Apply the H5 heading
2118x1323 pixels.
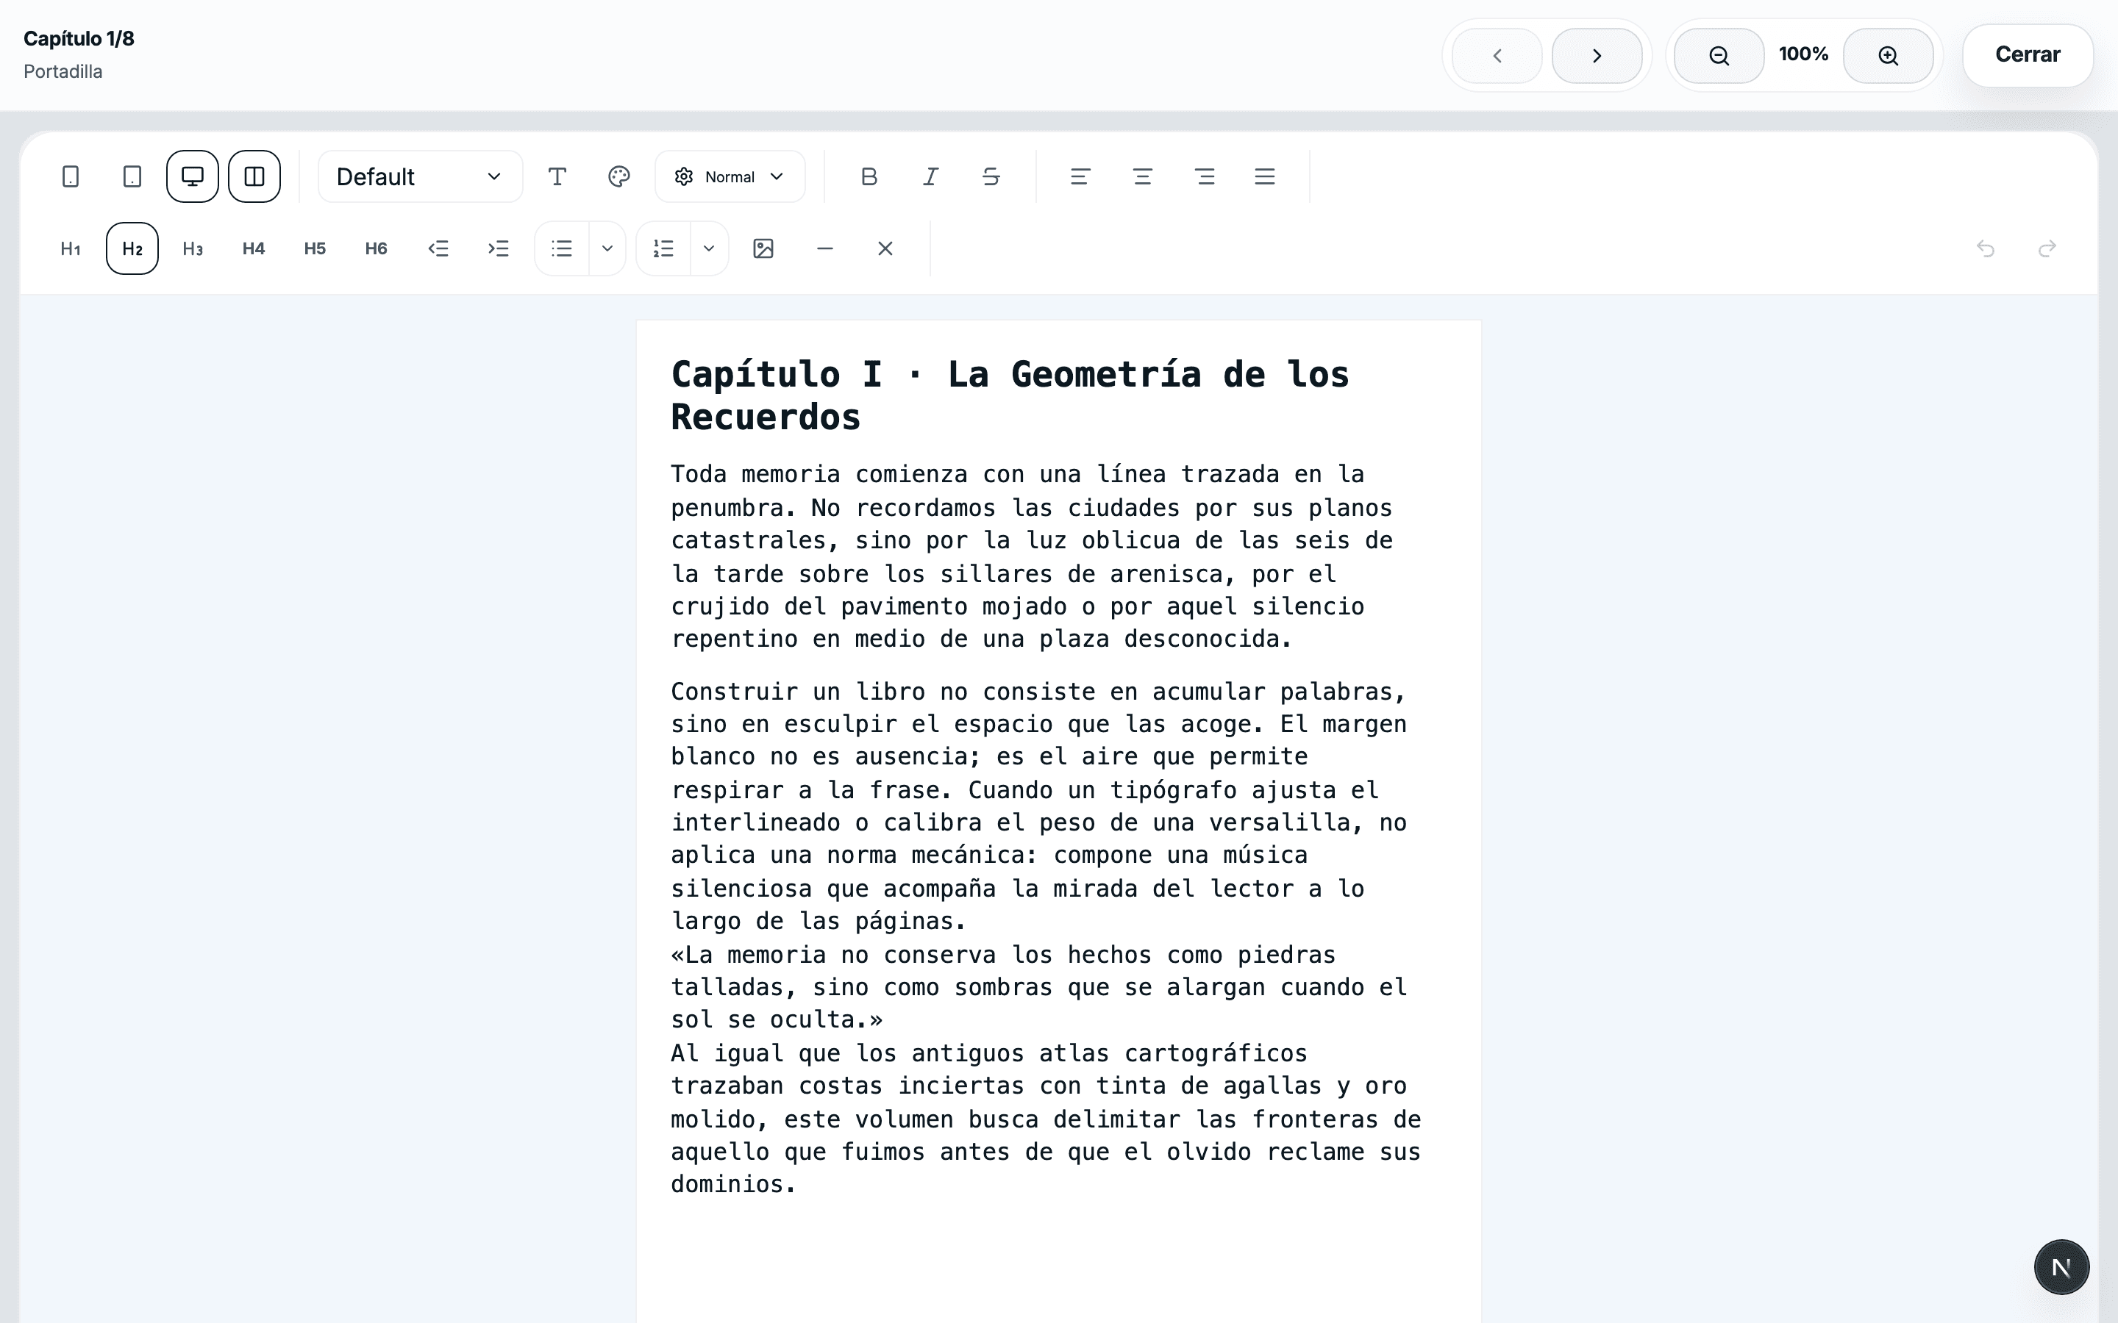tap(315, 248)
